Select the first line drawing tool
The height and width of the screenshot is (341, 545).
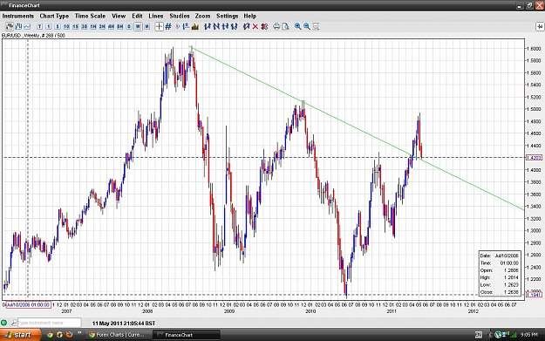click(x=208, y=26)
